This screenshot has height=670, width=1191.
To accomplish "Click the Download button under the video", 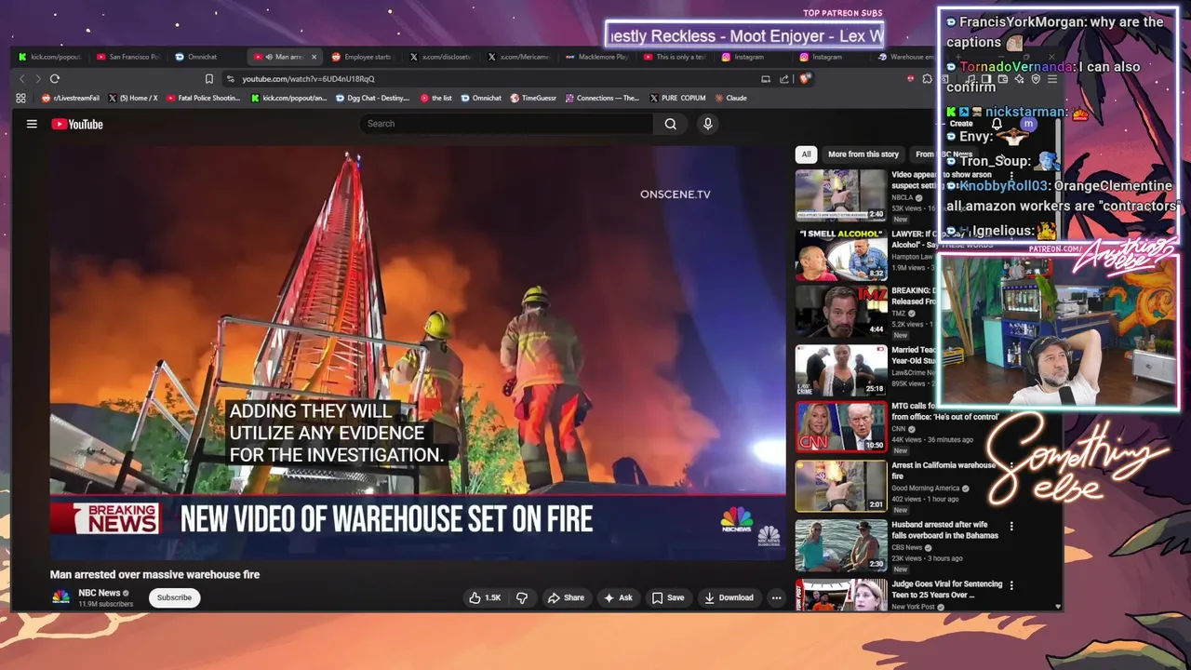I will [x=729, y=597].
